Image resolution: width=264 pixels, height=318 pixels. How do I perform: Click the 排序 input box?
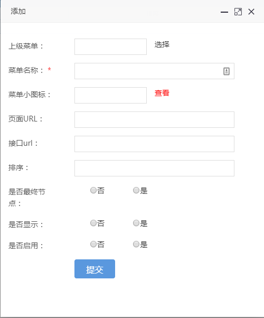point(154,169)
